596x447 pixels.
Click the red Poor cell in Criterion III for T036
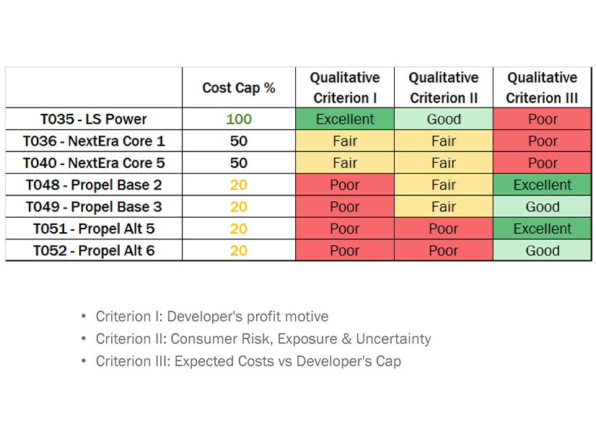tap(543, 141)
